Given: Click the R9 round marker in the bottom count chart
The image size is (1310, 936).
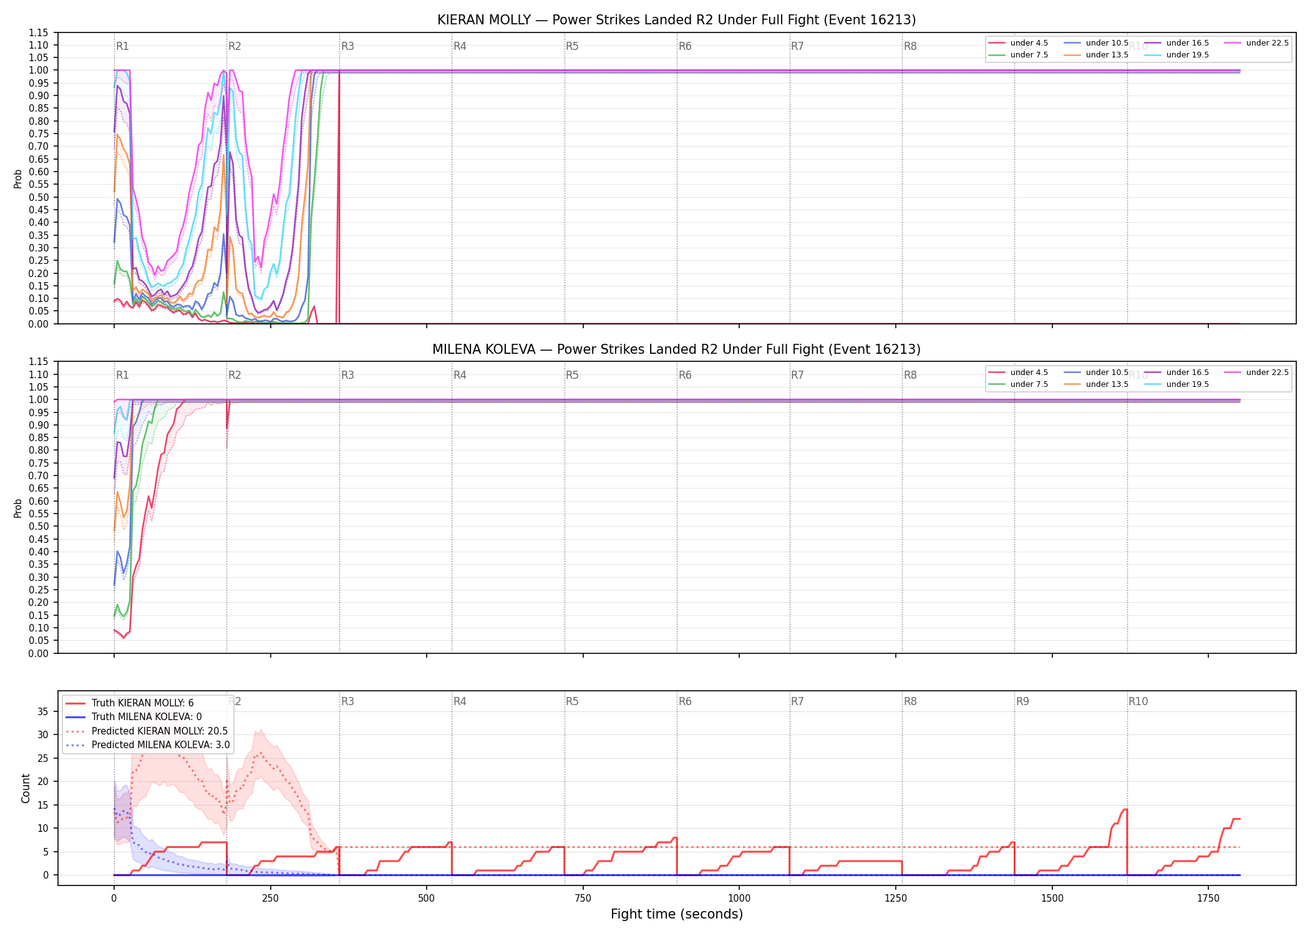Looking at the screenshot, I should pos(1022,701).
